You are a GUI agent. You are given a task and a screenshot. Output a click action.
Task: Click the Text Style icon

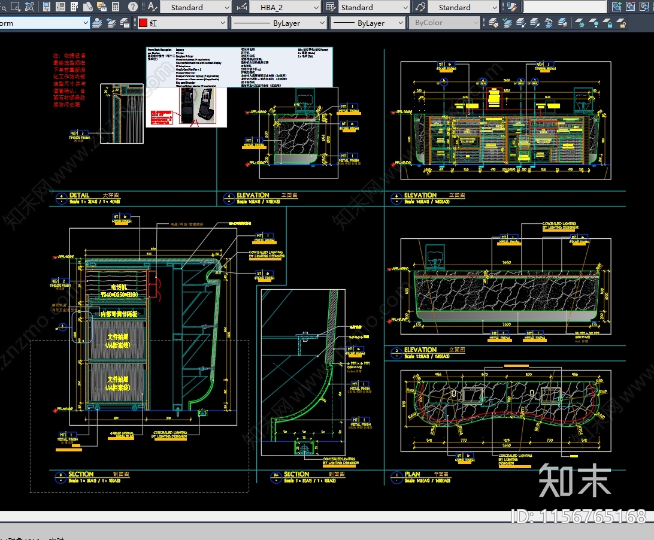(x=152, y=7)
